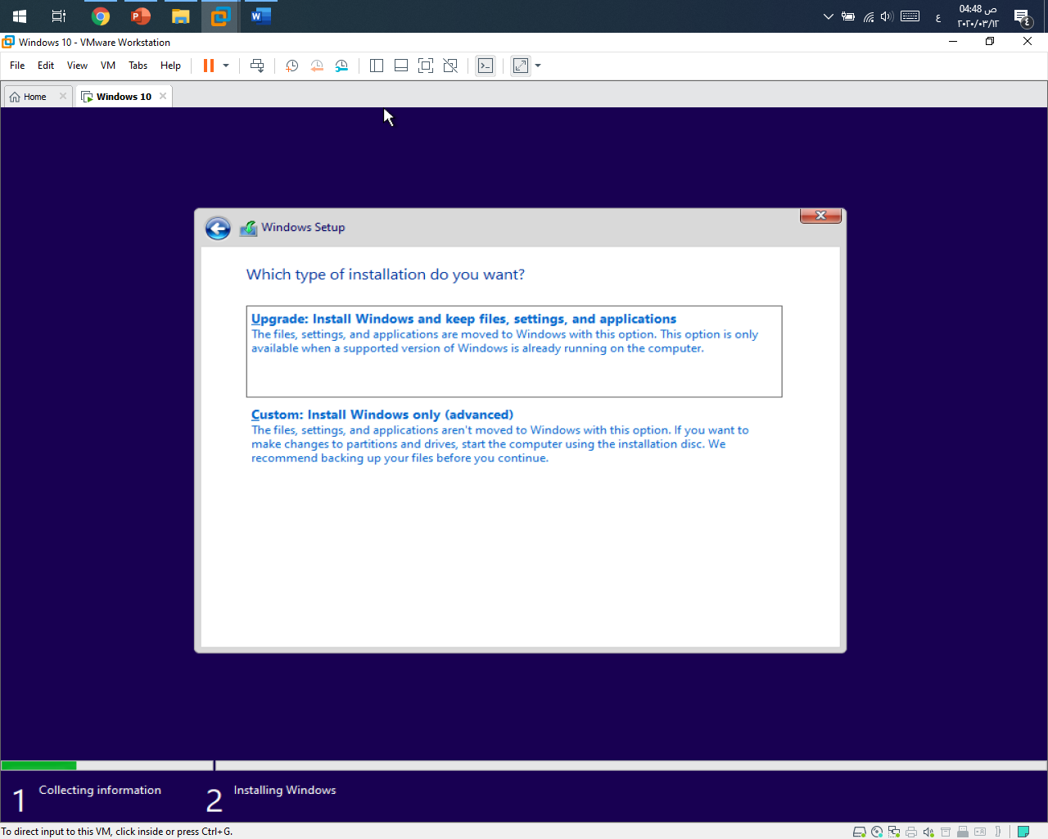Viewport: 1048px width, 839px height.
Task: Choose Custom: Install Windows only (advanced)
Action: 514,436
